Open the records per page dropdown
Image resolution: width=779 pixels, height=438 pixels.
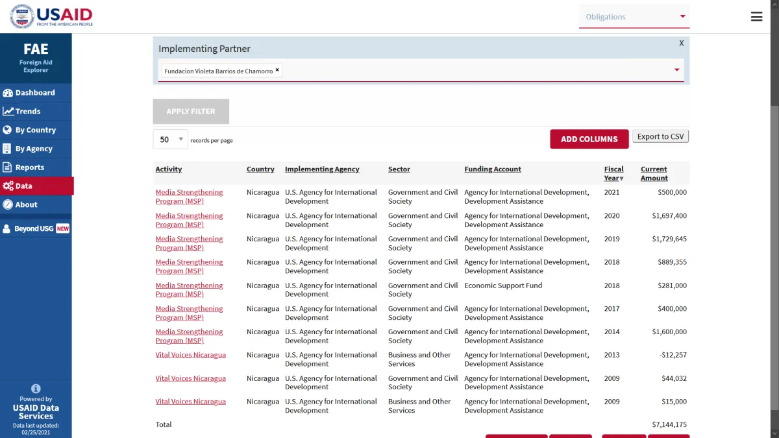(x=171, y=140)
